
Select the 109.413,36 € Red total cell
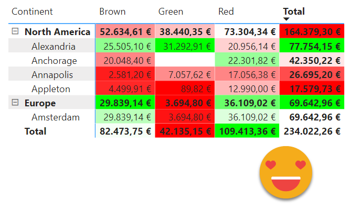(x=247, y=131)
